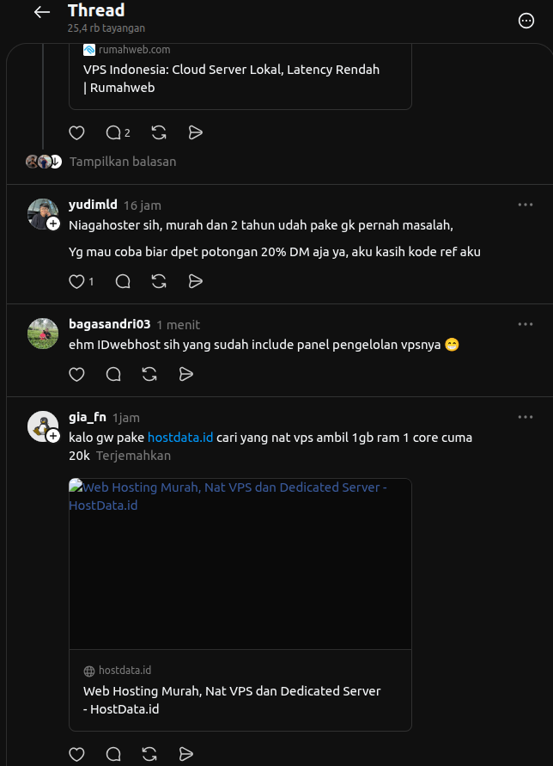The height and width of the screenshot is (766, 553).
Task: Reply to bagasandri03's comment
Action: coord(113,374)
